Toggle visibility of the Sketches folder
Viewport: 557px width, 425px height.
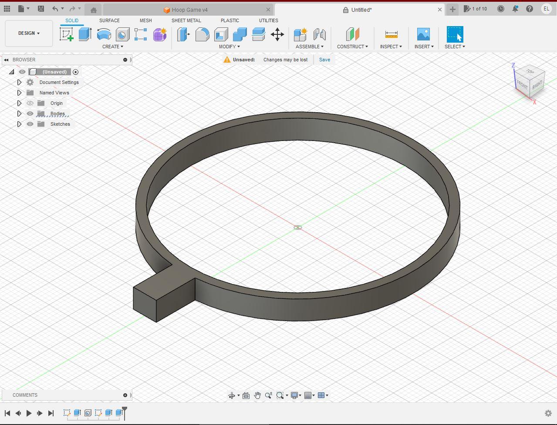click(30, 124)
